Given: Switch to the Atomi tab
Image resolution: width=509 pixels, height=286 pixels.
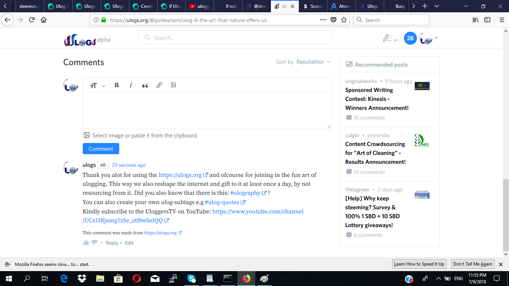Looking at the screenshot, I should (342, 6).
